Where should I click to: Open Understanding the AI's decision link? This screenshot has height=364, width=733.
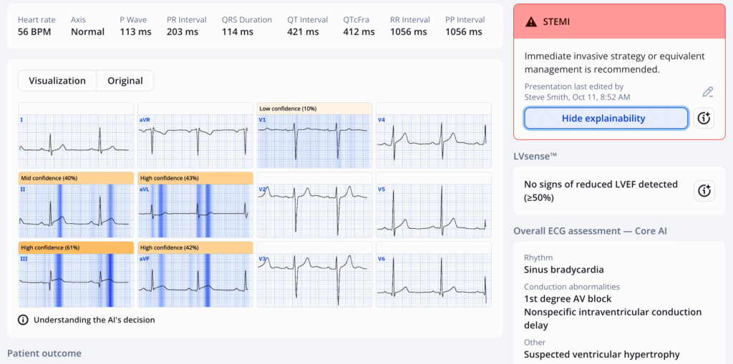coord(94,320)
